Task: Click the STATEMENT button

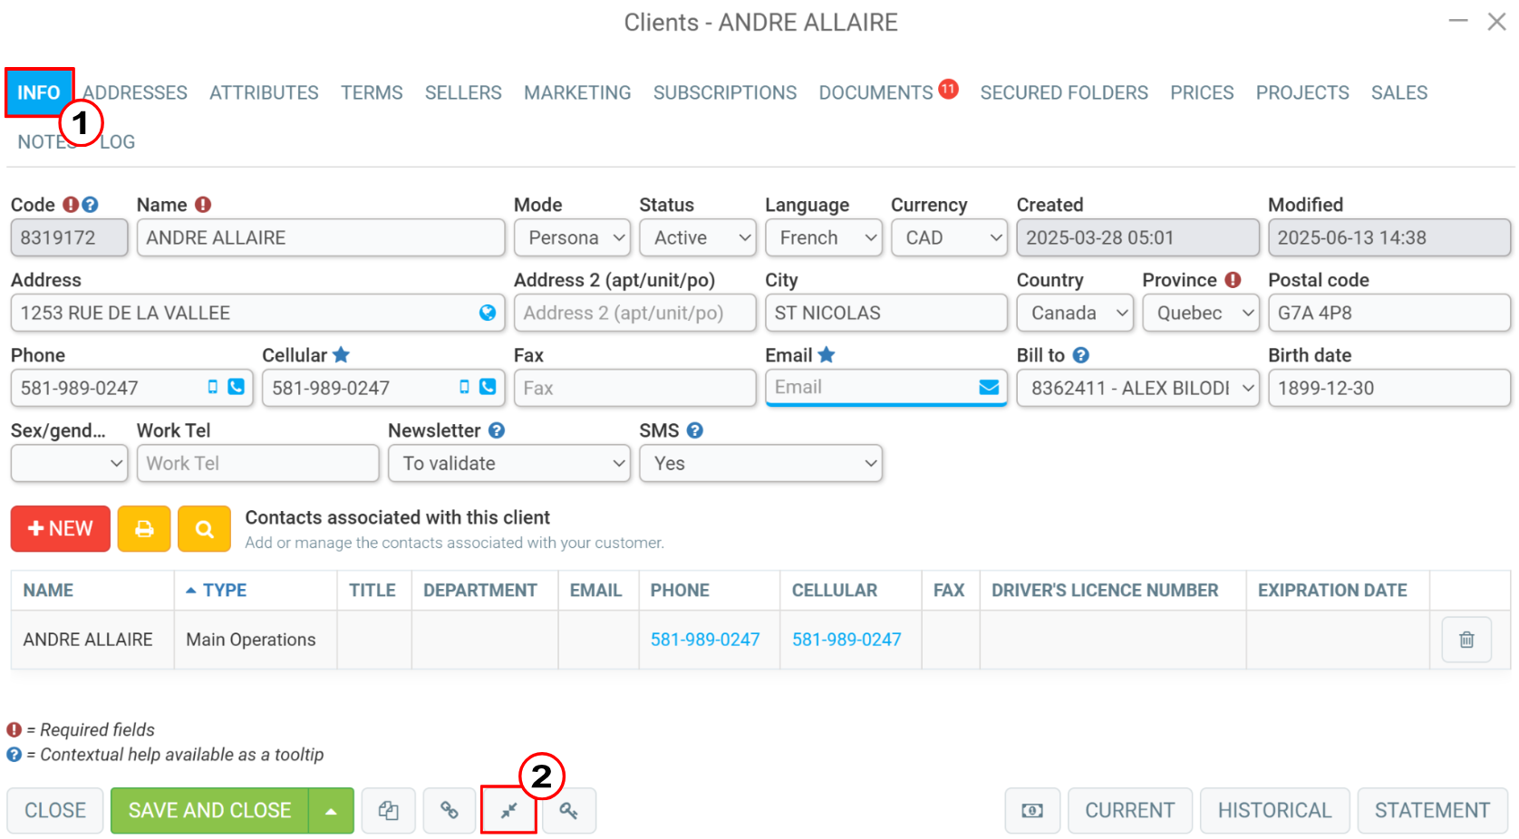Action: [1432, 810]
